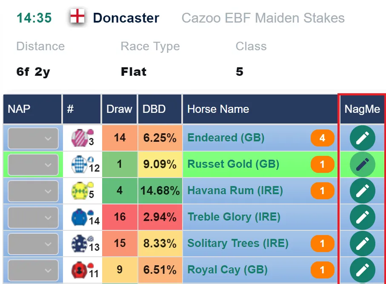Open NagMe pencil for Royal Cay
The width and height of the screenshot is (386, 284).
click(362, 270)
